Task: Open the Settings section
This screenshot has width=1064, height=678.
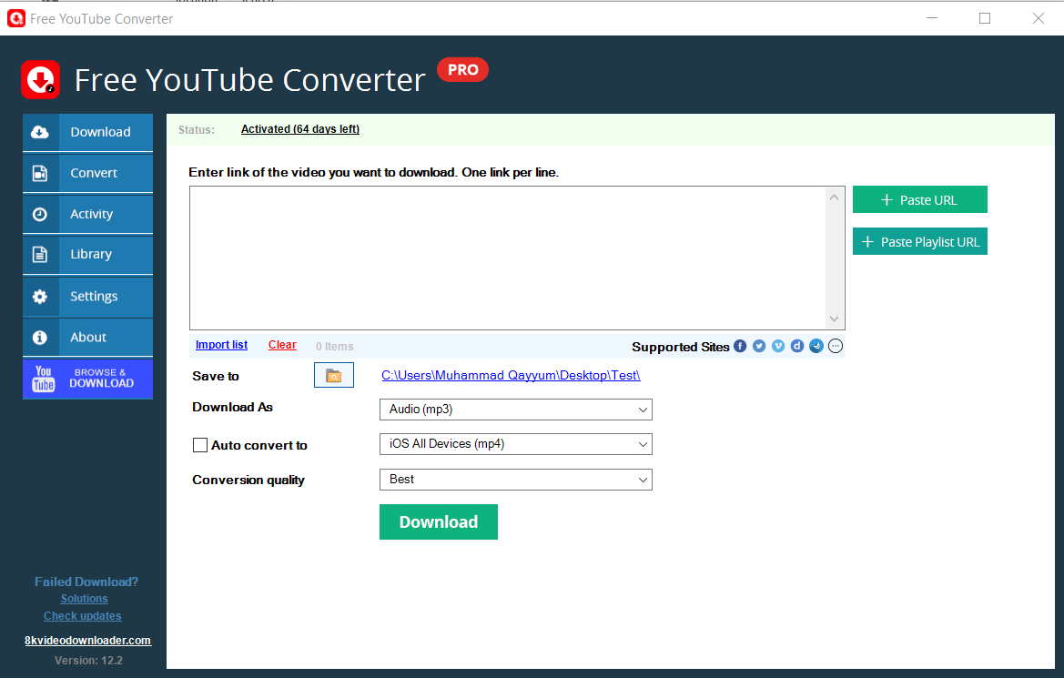Action: [x=87, y=297]
